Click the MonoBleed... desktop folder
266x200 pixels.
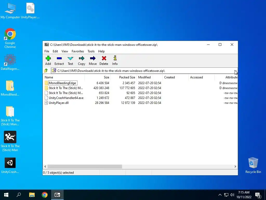[x=10, y=88]
